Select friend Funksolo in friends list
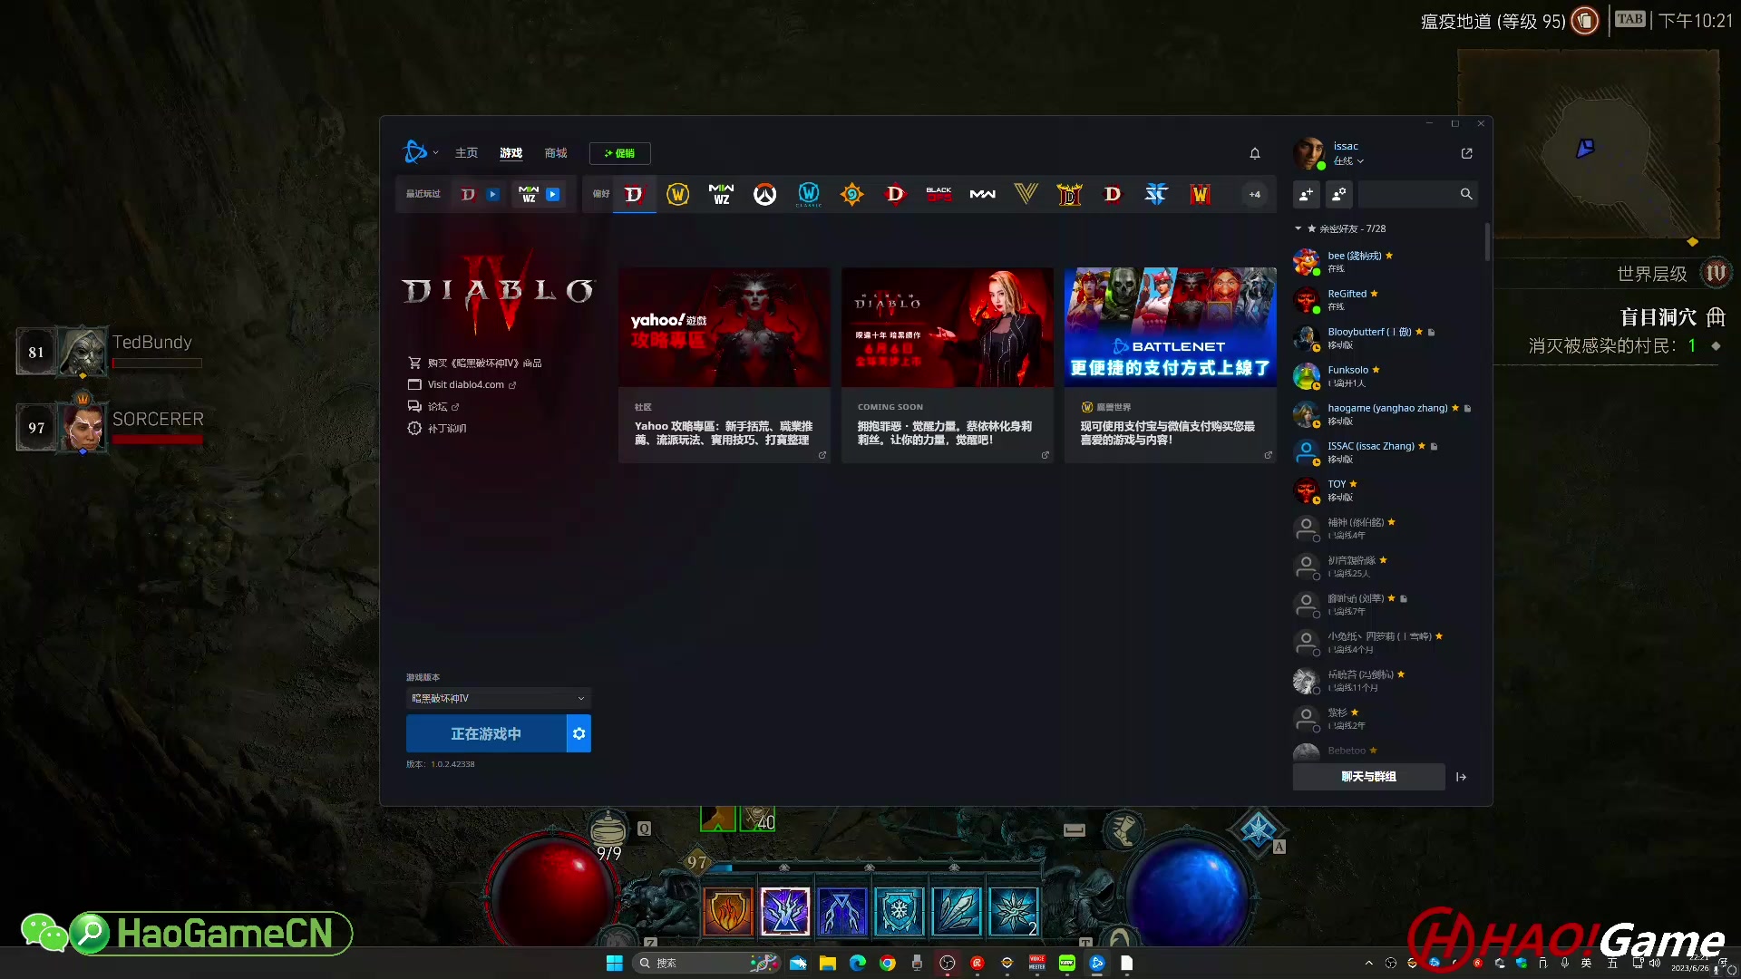Viewport: 1741px width, 979px height. pyautogui.click(x=1386, y=376)
